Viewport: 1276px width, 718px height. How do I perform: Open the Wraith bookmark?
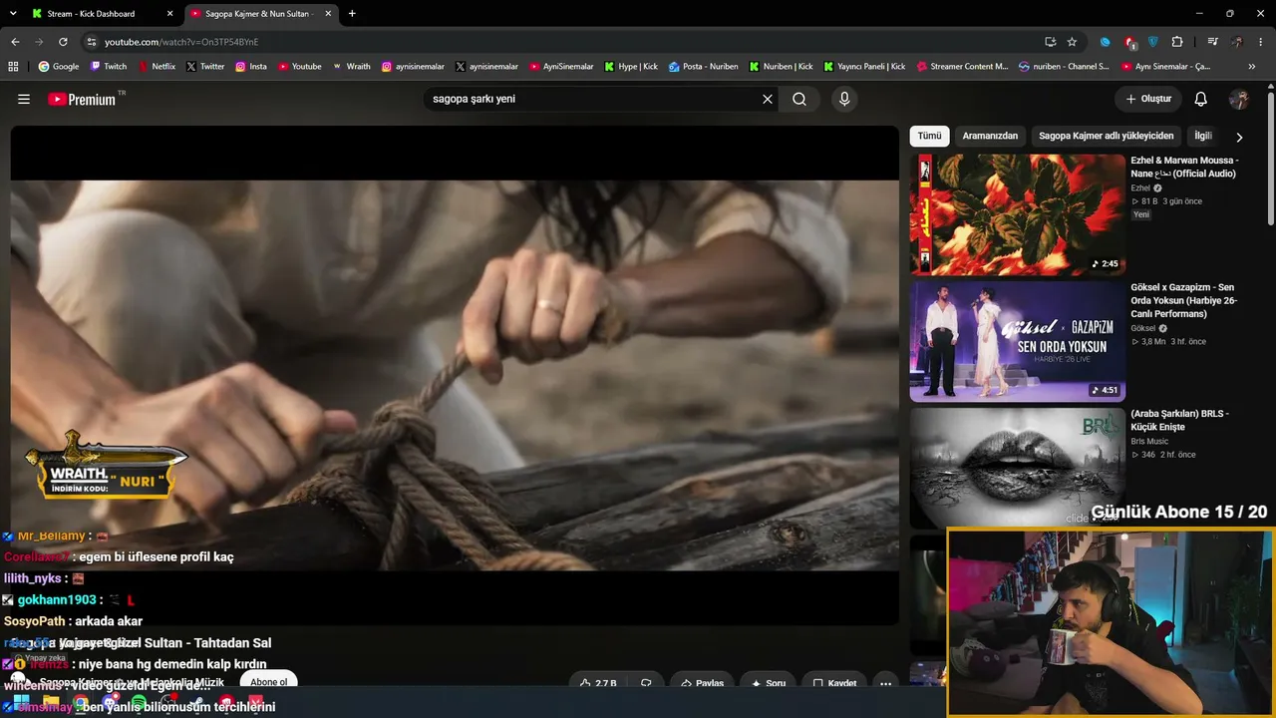coord(352,67)
